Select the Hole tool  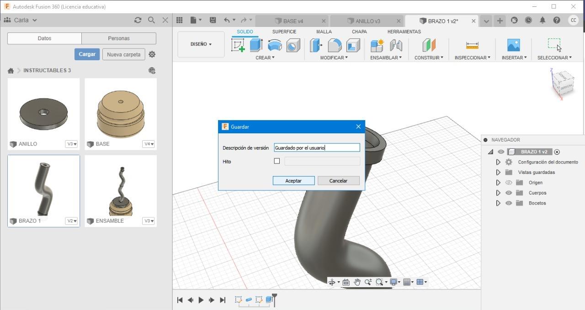[x=293, y=45]
